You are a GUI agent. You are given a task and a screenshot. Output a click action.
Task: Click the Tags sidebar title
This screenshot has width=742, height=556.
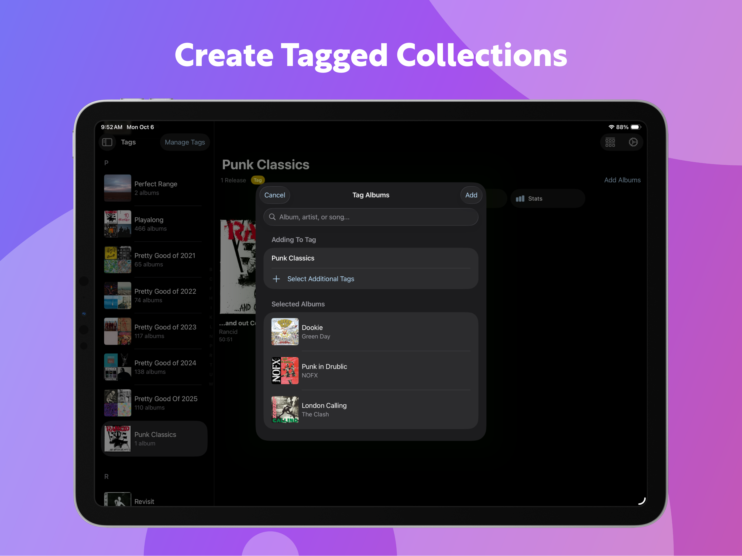pos(128,142)
